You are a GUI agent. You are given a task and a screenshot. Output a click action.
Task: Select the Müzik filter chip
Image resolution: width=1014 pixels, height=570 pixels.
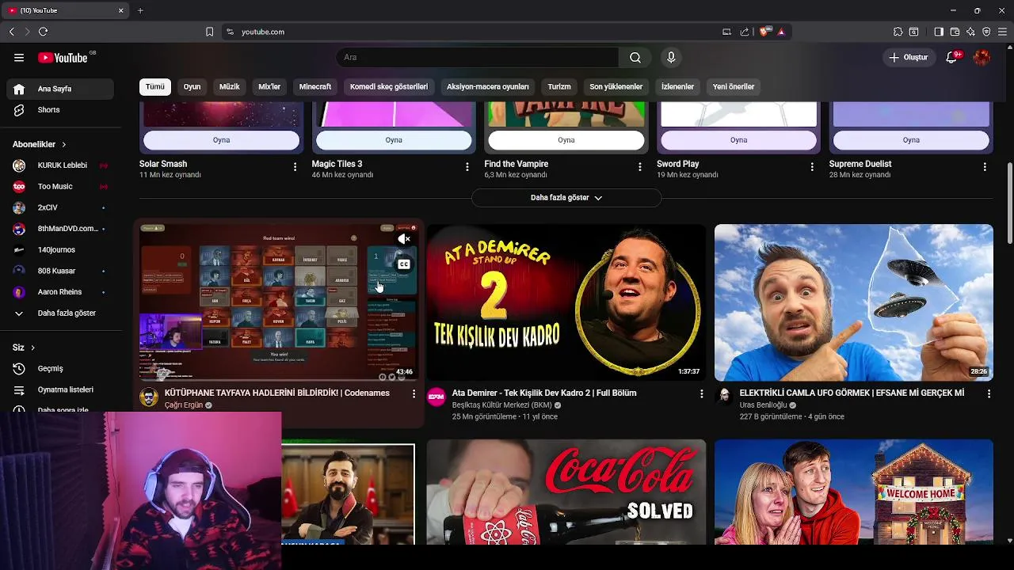tap(230, 87)
